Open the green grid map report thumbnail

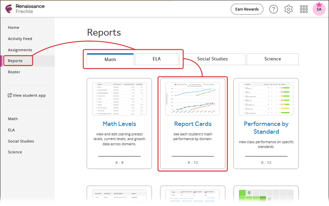point(266,196)
